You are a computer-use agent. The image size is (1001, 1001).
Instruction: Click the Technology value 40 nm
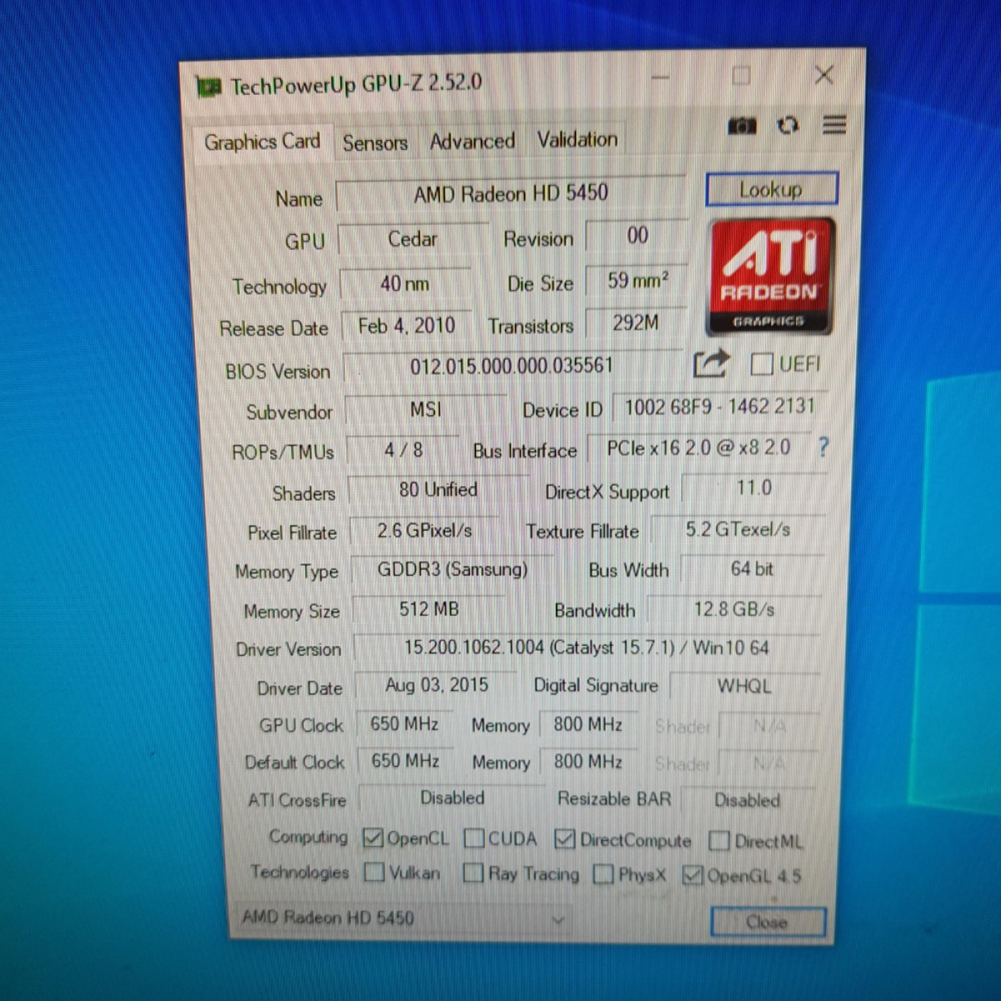click(405, 284)
